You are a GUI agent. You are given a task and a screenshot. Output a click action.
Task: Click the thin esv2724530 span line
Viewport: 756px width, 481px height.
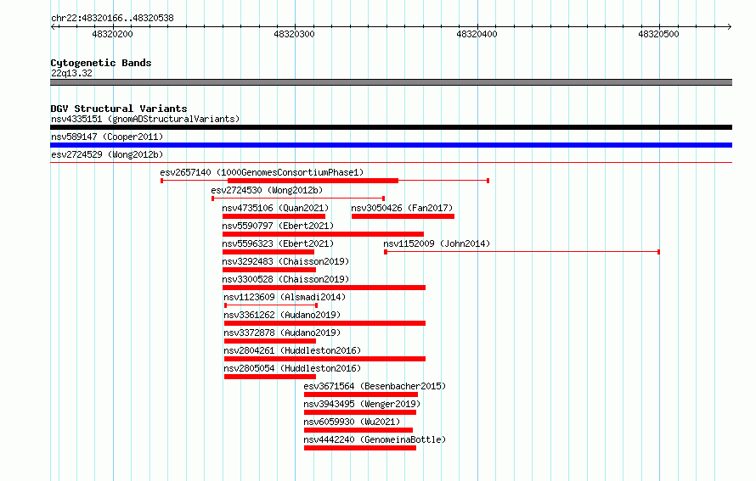tap(298, 199)
